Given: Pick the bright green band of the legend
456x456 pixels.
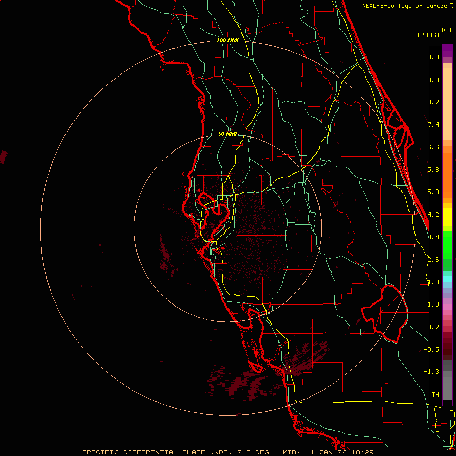Looking at the screenshot, I should click(447, 244).
